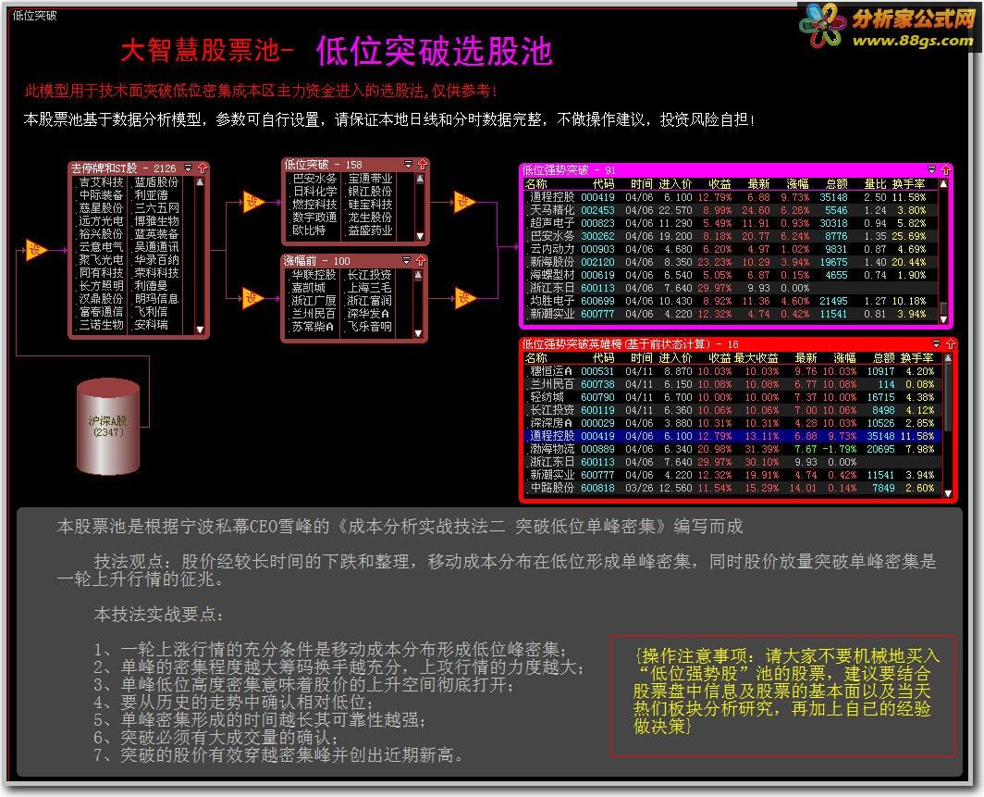Open the dropdown on the 涨幅前 panel header

point(407,261)
